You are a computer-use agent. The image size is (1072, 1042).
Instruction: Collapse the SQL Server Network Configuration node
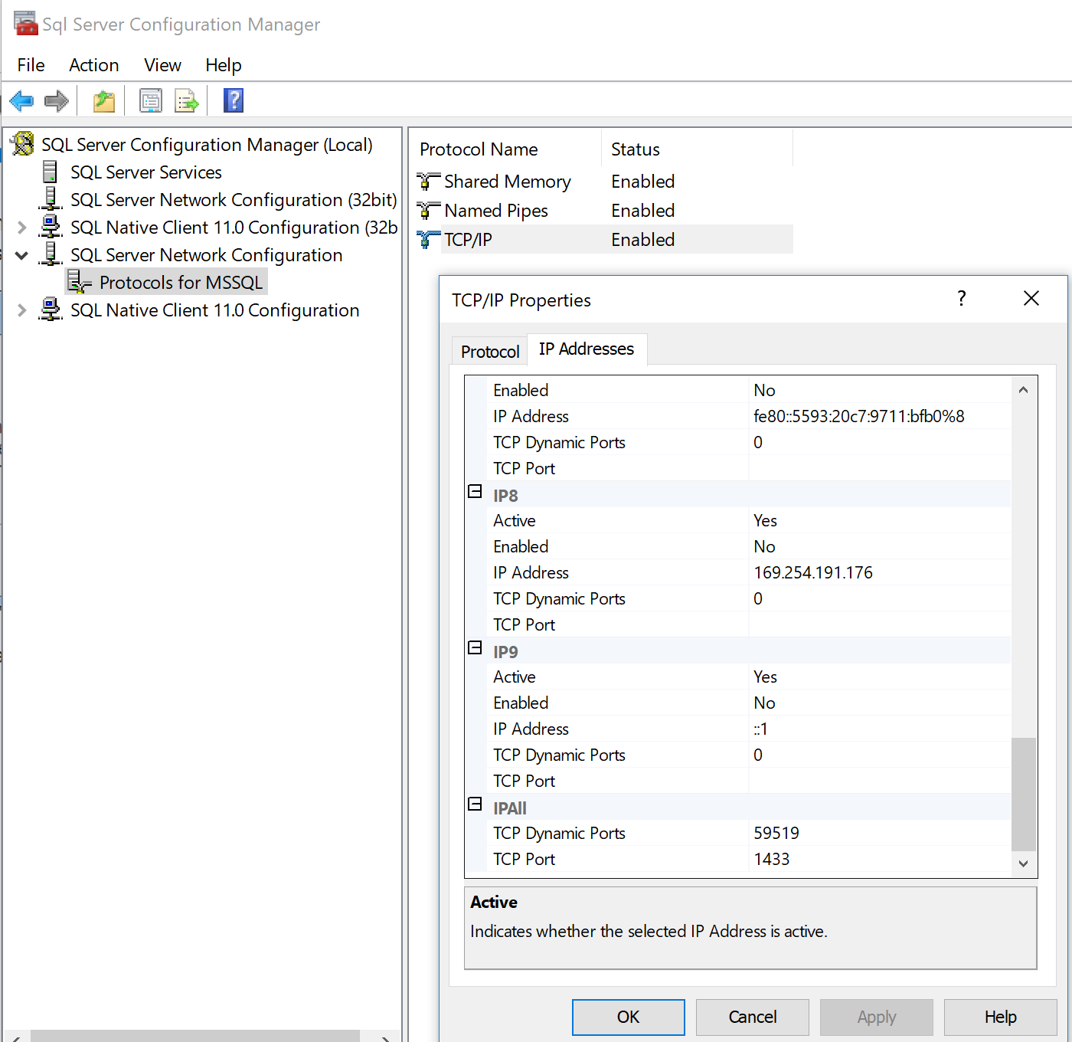[x=21, y=255]
